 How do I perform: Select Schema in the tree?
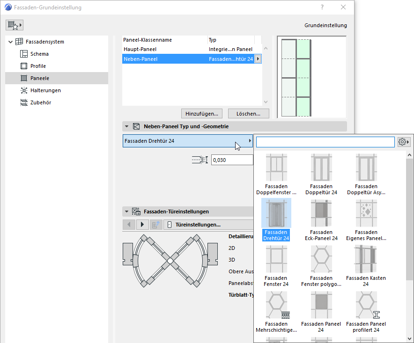(39, 54)
